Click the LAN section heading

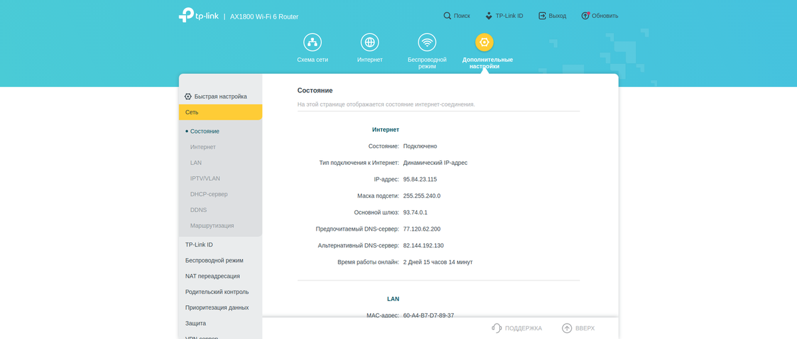[x=393, y=299]
